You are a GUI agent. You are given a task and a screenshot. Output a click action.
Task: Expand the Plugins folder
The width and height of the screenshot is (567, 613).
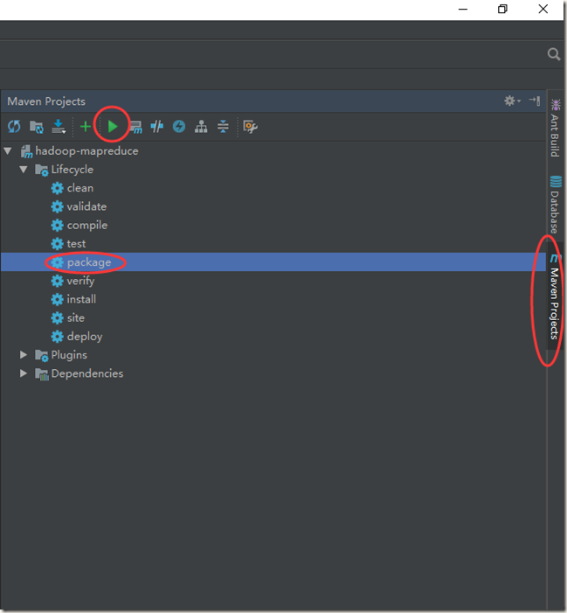(x=24, y=354)
